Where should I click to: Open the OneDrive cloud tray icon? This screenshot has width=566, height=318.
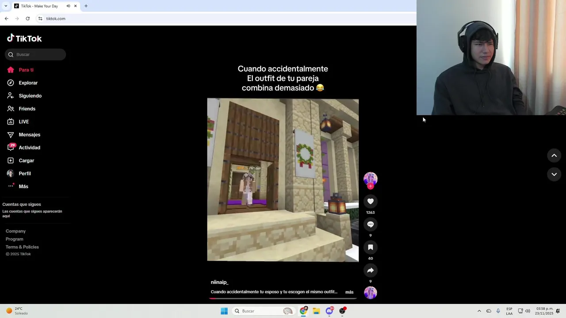tap(489, 311)
